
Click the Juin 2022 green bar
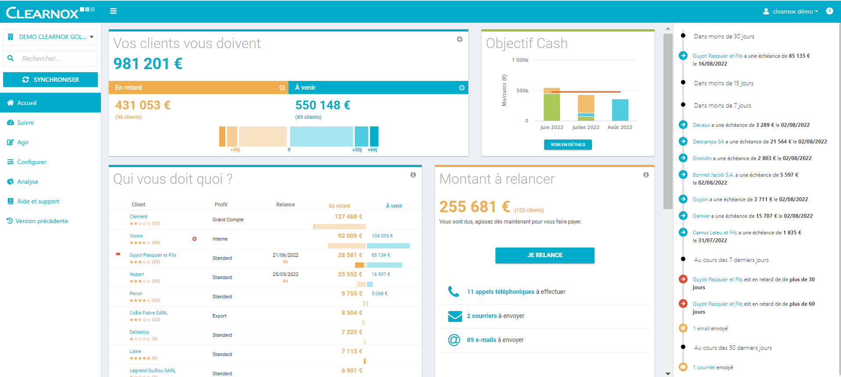click(552, 107)
